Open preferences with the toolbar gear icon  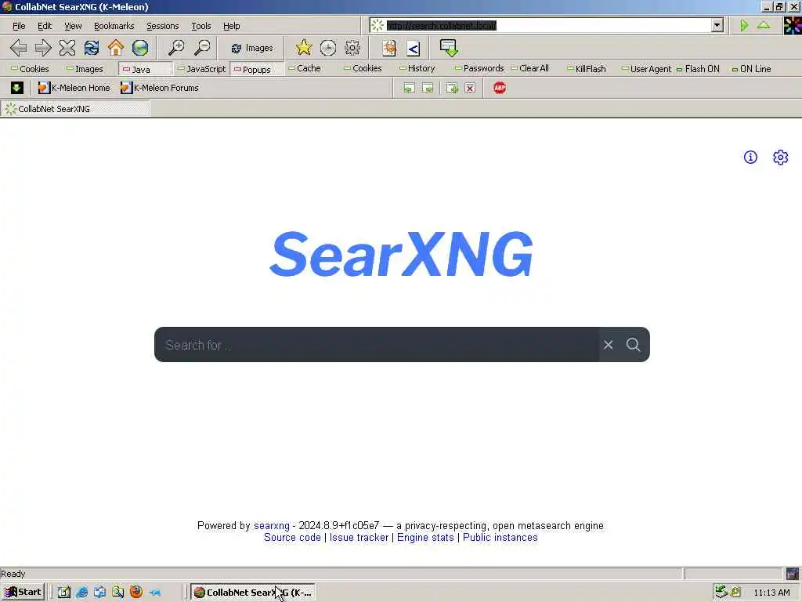(352, 48)
